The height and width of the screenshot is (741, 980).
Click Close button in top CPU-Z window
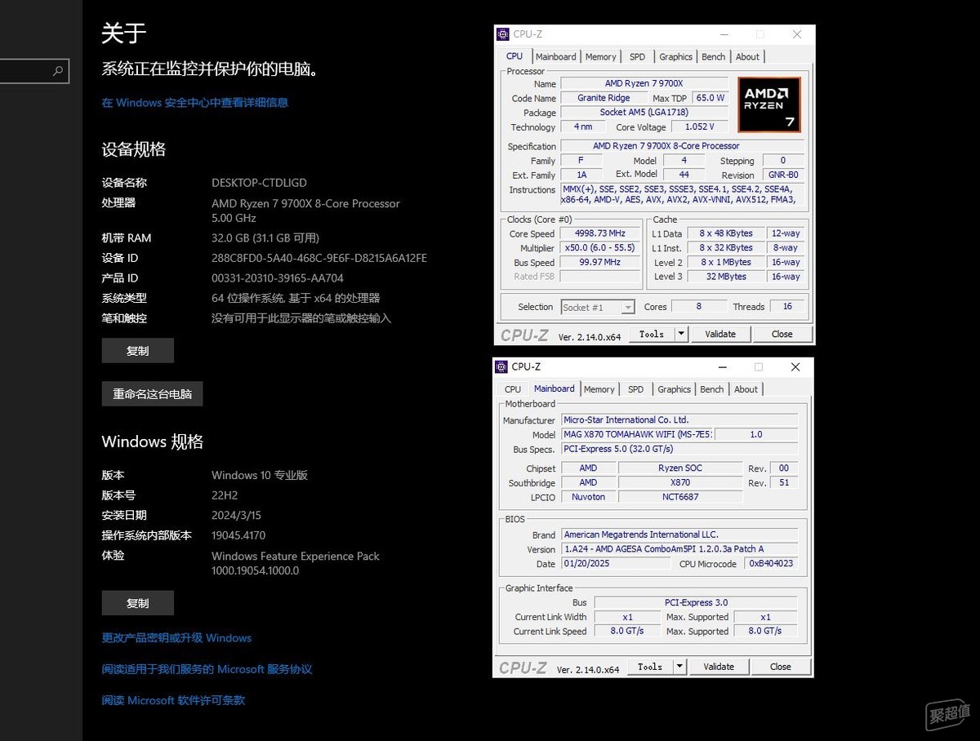coord(782,334)
